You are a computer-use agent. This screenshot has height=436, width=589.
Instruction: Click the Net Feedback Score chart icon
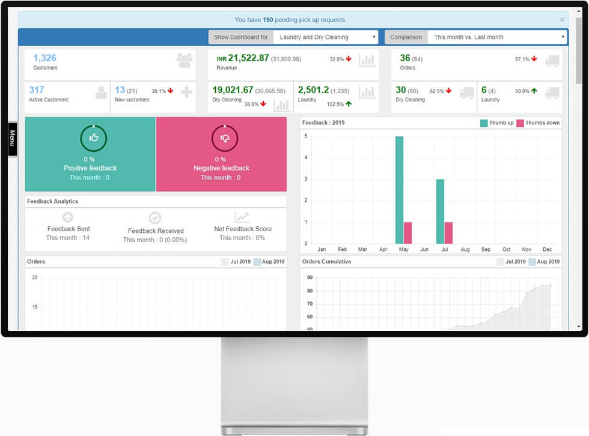(x=242, y=217)
